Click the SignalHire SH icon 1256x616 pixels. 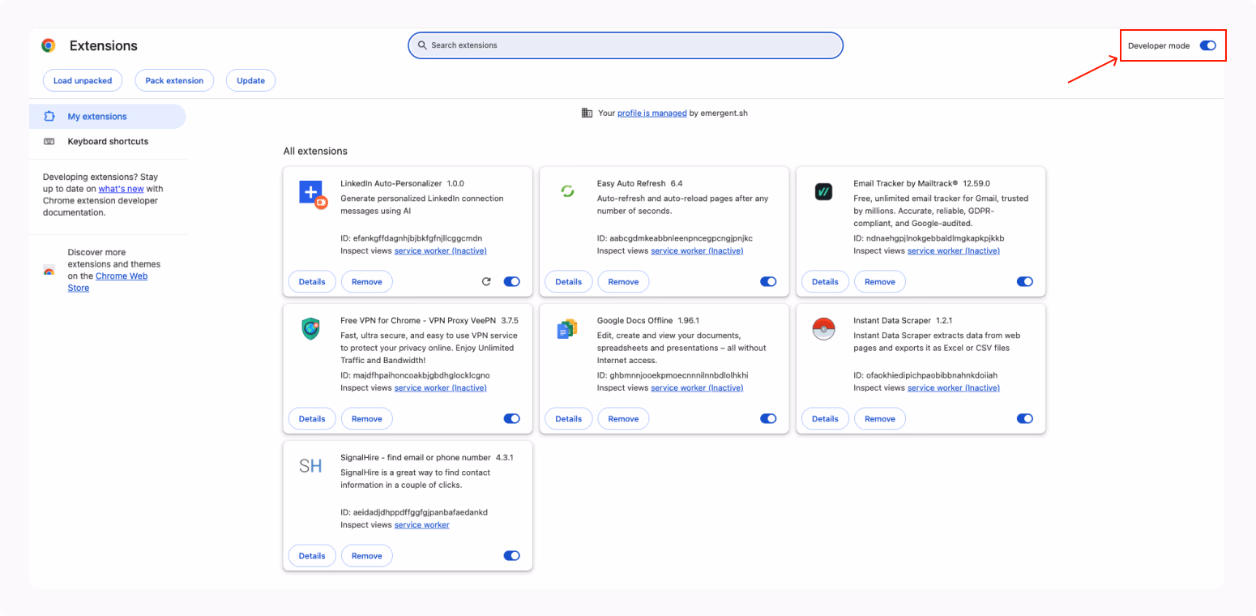pos(310,466)
